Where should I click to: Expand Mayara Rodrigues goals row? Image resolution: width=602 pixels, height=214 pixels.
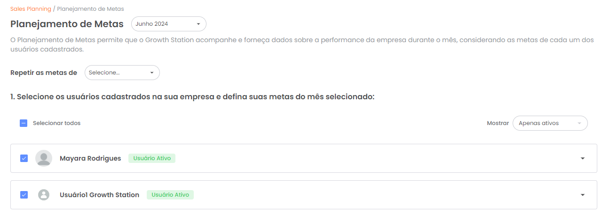583,158
